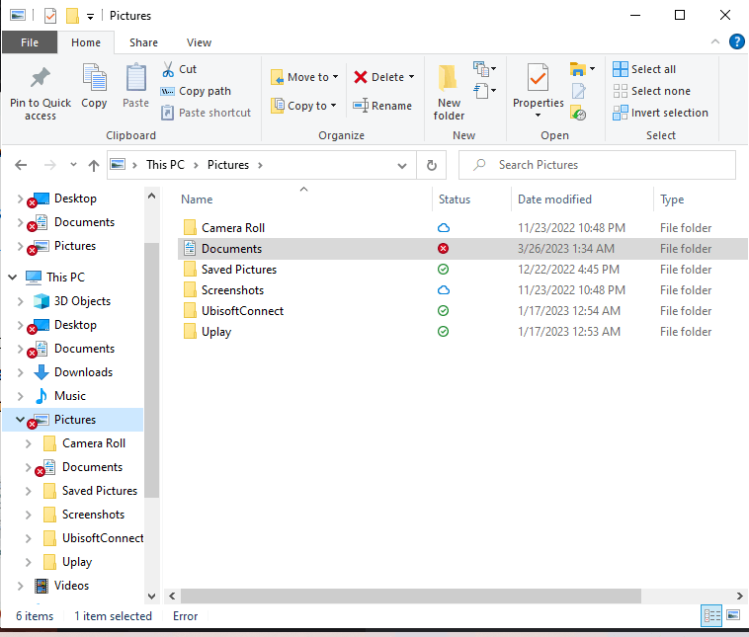Screen dimensions: 749x637
Task: Open the Recent locations dropdown
Action: click(73, 165)
